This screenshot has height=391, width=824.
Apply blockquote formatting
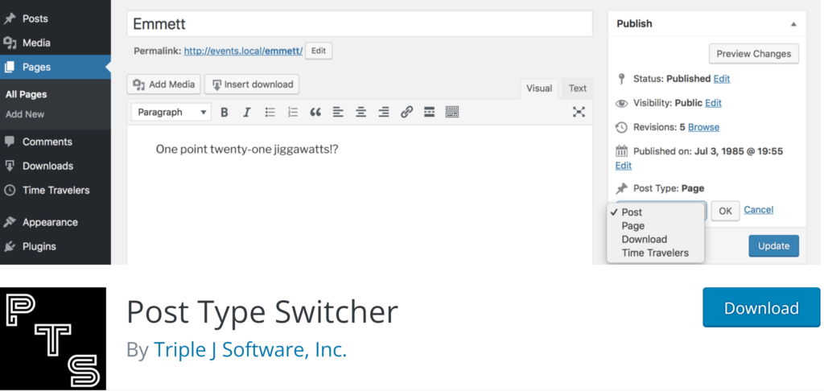click(315, 112)
